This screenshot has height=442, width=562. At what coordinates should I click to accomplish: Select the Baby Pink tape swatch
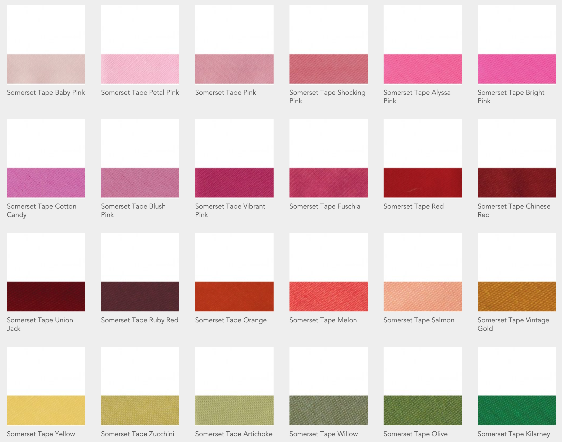coord(46,69)
